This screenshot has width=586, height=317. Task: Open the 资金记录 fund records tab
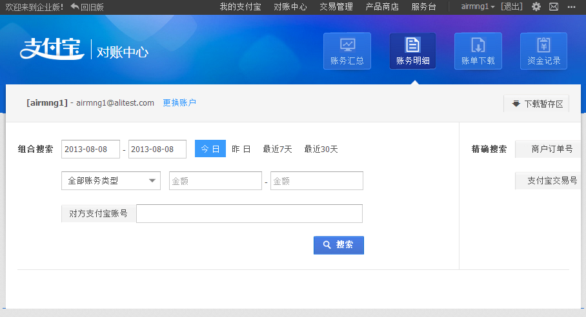point(544,51)
